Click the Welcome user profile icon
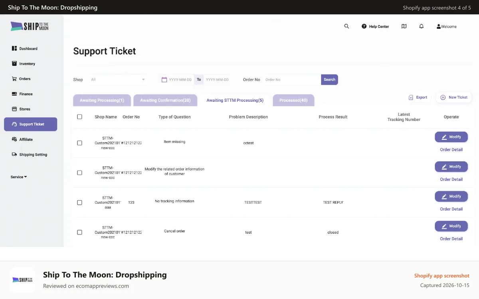The width and height of the screenshot is (479, 299). coord(439,27)
